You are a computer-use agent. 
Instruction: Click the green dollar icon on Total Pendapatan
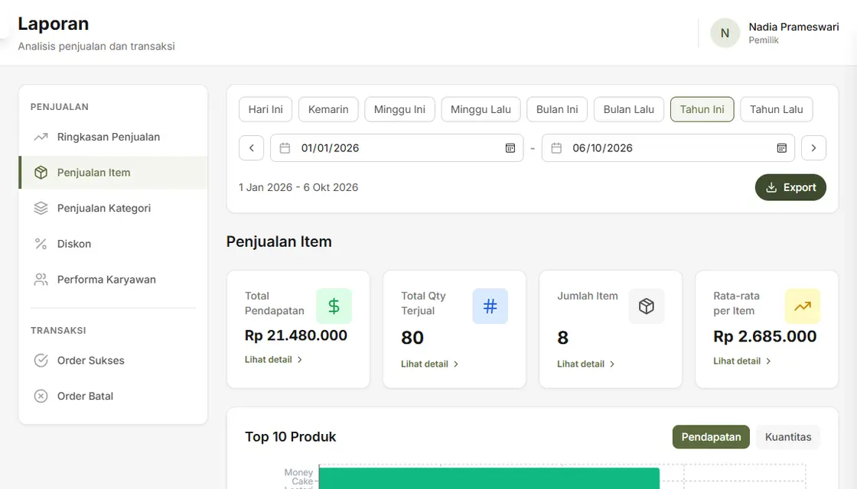[334, 306]
